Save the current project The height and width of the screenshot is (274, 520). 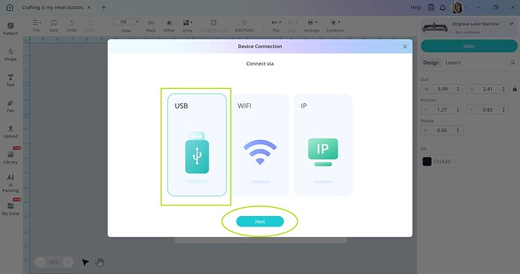pyautogui.click(x=54, y=26)
